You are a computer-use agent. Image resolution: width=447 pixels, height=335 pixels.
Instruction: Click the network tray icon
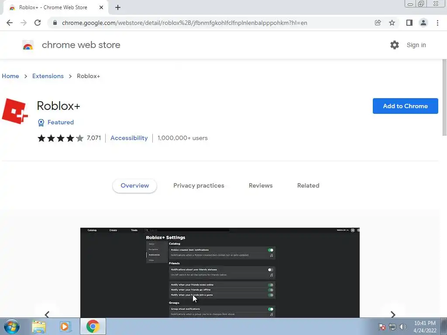[x=392, y=327]
